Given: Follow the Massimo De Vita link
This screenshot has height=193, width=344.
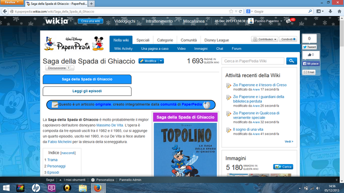Looking at the screenshot, I should tap(110, 125).
